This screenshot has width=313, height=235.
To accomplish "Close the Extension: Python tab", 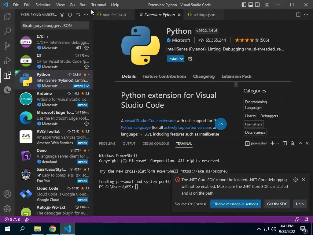I will pos(179,15).
